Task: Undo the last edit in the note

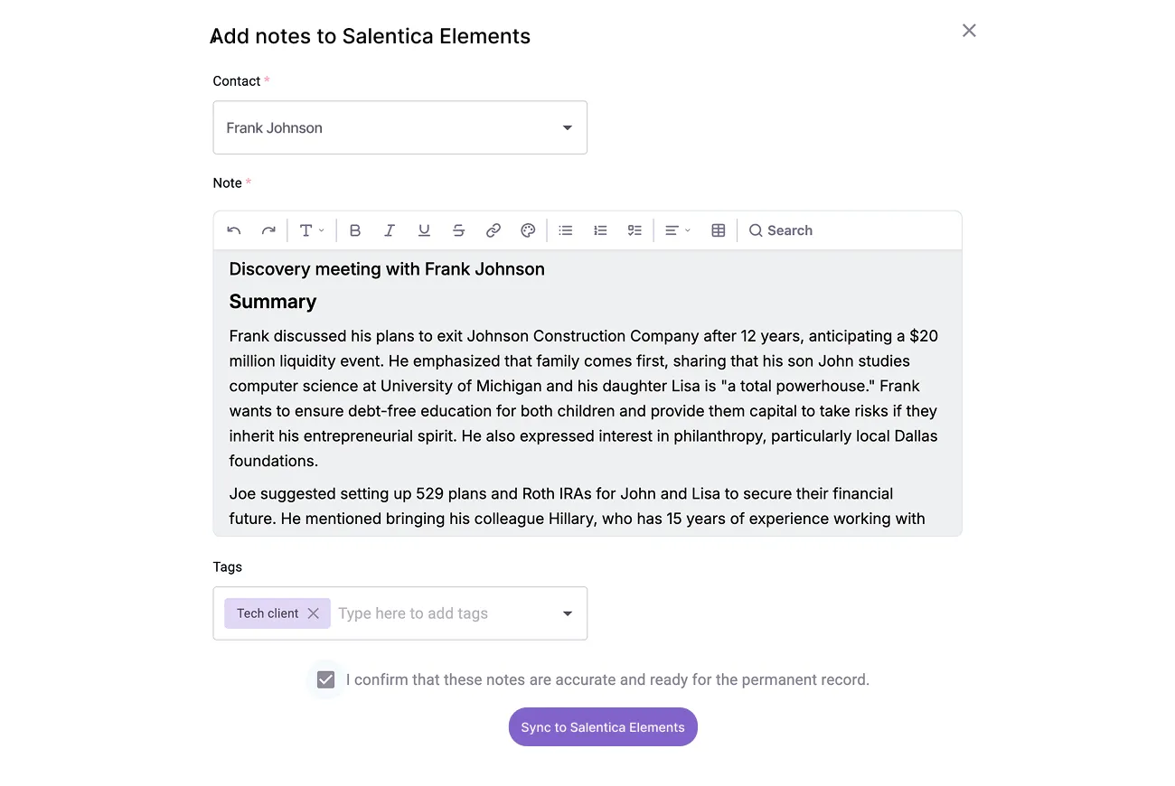Action: click(234, 230)
